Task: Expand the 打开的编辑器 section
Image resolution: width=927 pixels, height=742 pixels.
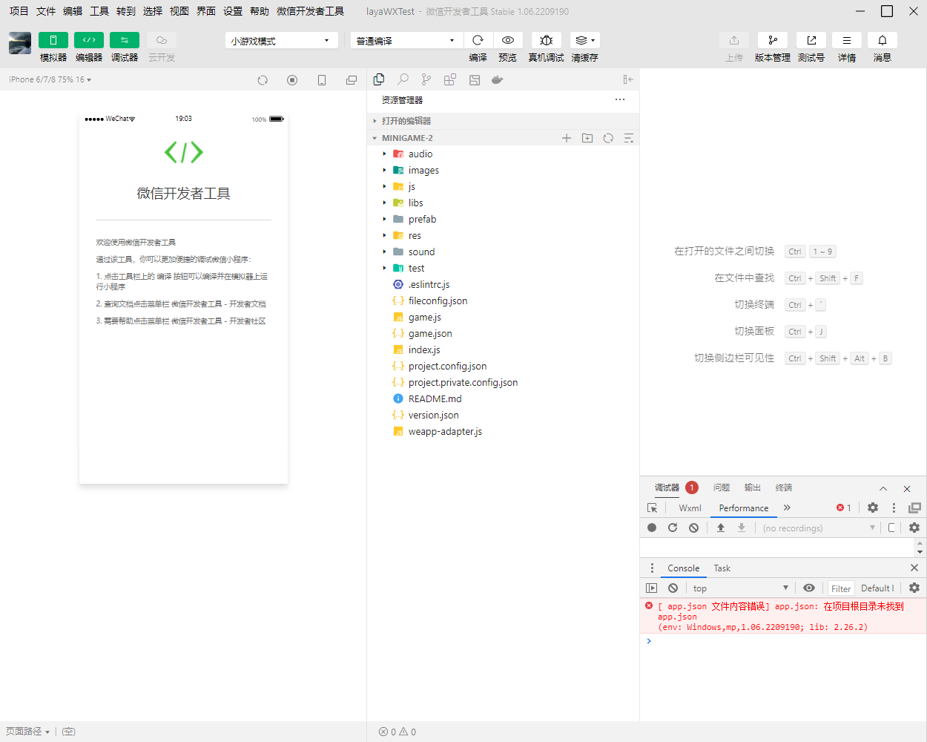Action: point(503,121)
